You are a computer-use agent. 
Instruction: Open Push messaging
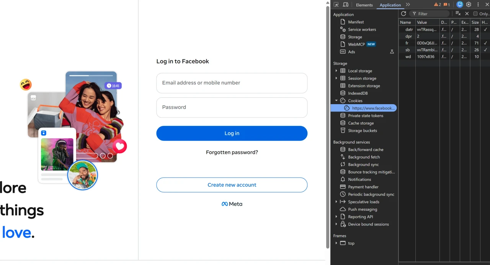[363, 209]
